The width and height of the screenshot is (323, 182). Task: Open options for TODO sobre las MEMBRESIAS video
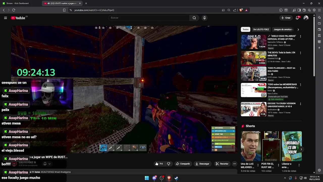[x=300, y=85]
